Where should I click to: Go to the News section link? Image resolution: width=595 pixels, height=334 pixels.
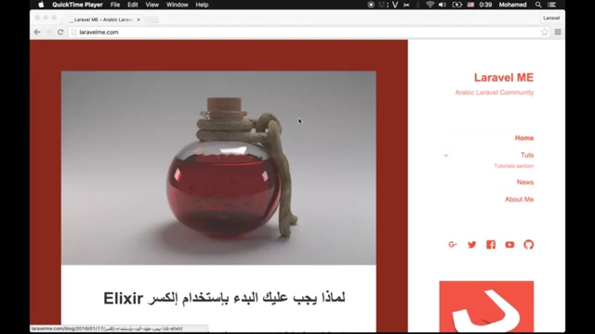pyautogui.click(x=526, y=182)
